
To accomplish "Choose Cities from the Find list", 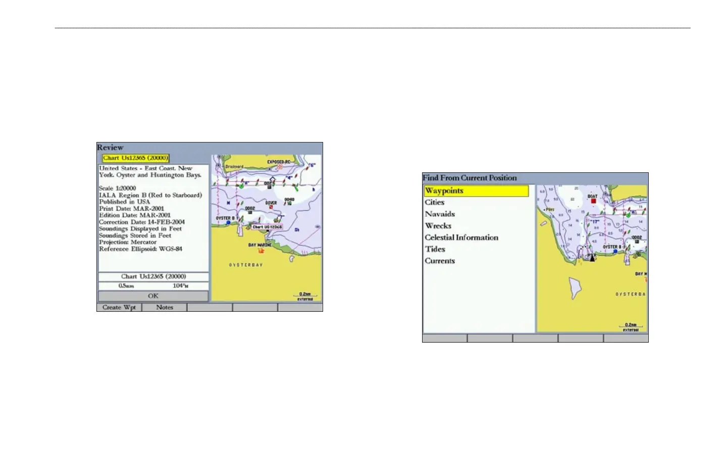I will tap(435, 202).
